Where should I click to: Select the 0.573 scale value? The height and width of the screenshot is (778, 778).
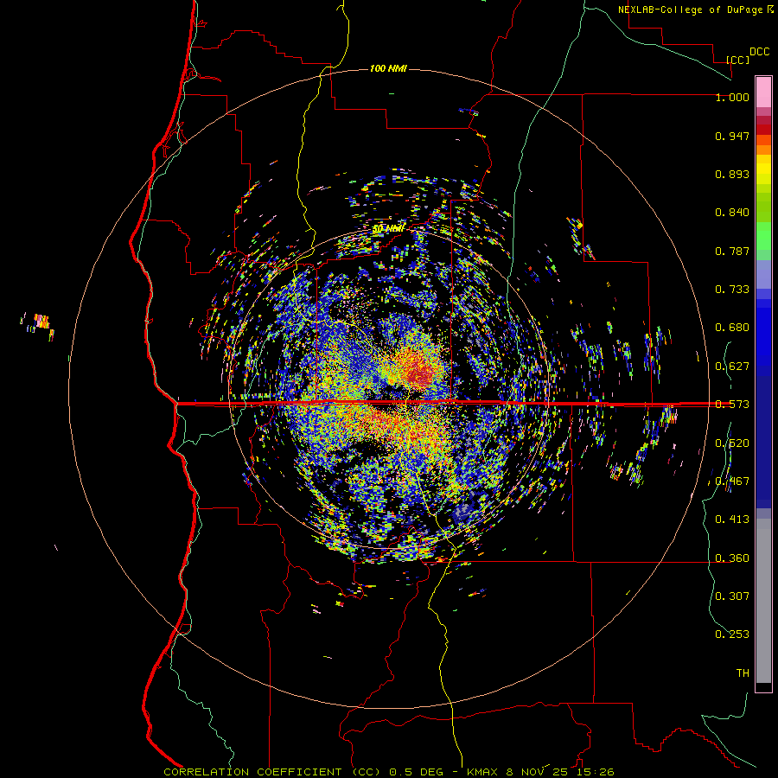[732, 405]
